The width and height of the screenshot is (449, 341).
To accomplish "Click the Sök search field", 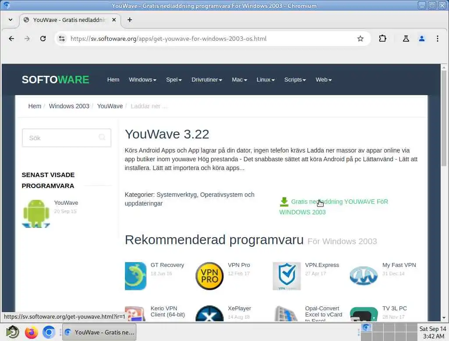I will tap(67, 138).
